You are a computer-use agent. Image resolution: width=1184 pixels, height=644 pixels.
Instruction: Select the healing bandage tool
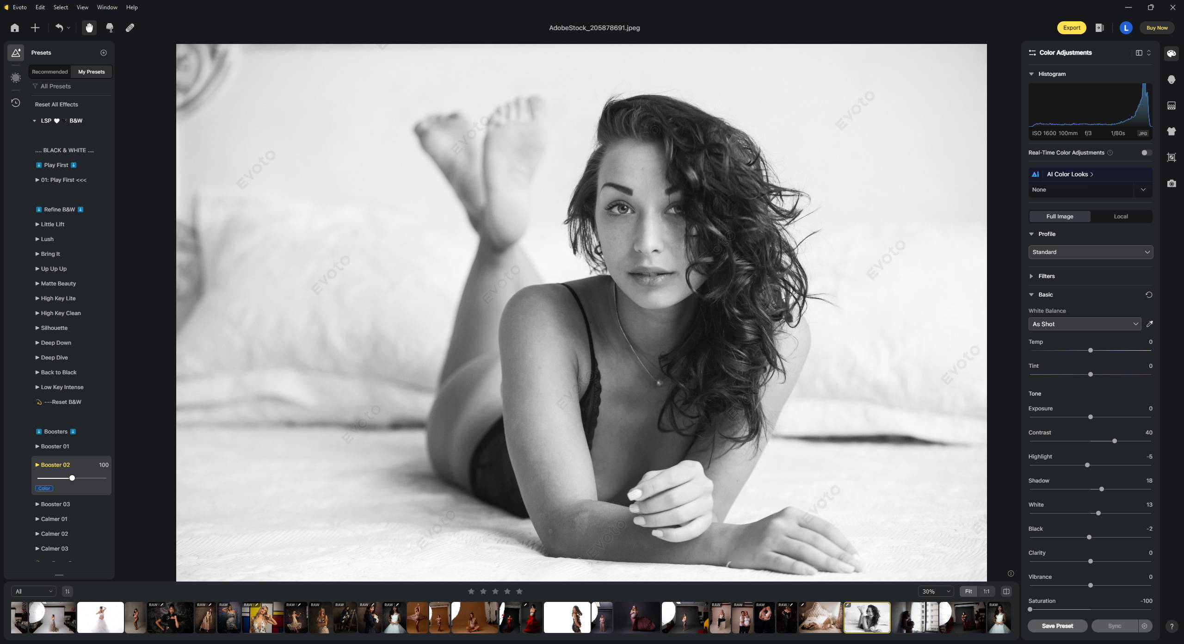[x=130, y=28]
